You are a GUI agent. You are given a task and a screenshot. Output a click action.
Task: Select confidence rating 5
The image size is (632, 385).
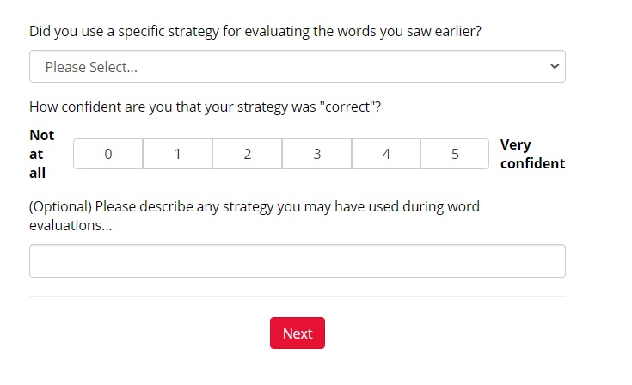click(x=455, y=155)
